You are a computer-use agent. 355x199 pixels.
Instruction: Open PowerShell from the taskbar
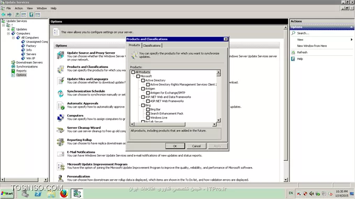point(38,194)
